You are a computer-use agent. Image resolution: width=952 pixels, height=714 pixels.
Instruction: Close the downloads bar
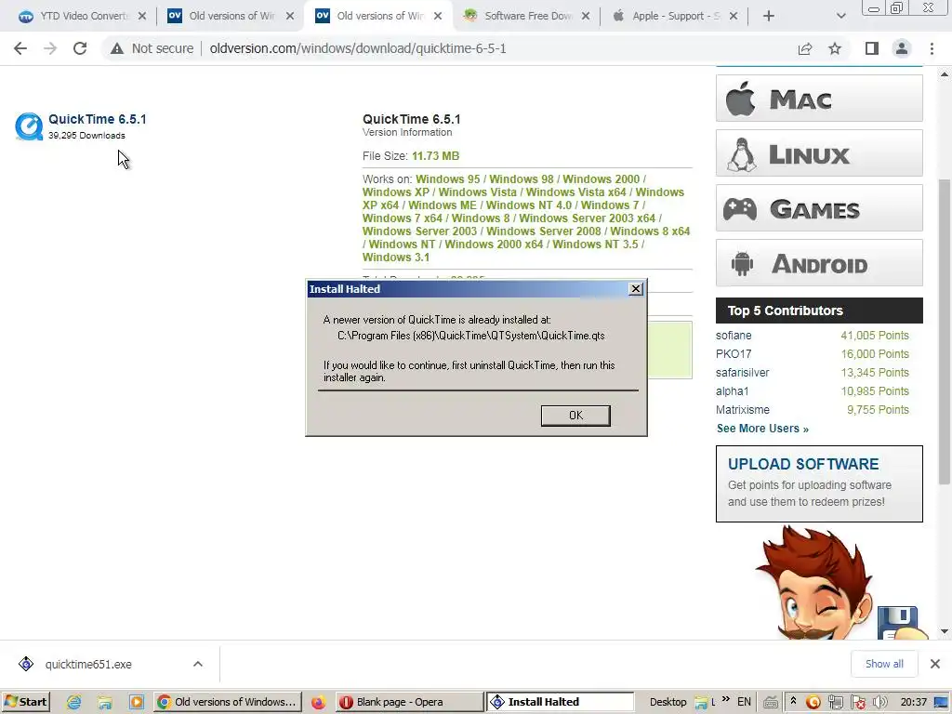tap(935, 664)
